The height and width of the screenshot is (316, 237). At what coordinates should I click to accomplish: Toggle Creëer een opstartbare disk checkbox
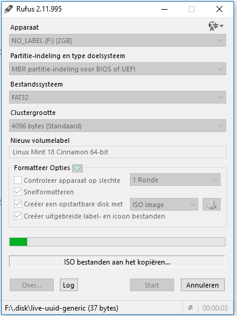tap(18, 204)
